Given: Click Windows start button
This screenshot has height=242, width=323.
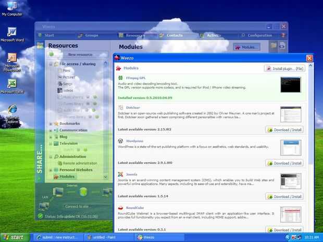Looking at the screenshot, I should coord(15,237).
